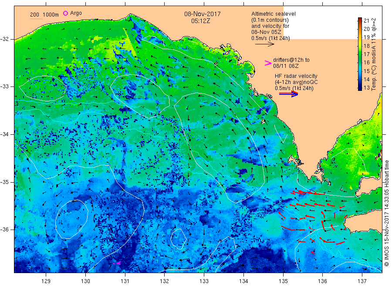Click the (4-12h avg)noQC text
This screenshot has height=287, width=392.
tap(296, 82)
